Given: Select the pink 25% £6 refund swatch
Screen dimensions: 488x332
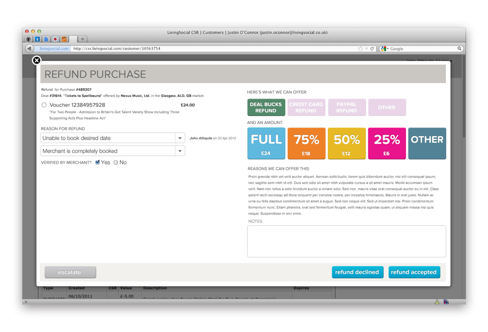Looking at the screenshot, I should (387, 143).
